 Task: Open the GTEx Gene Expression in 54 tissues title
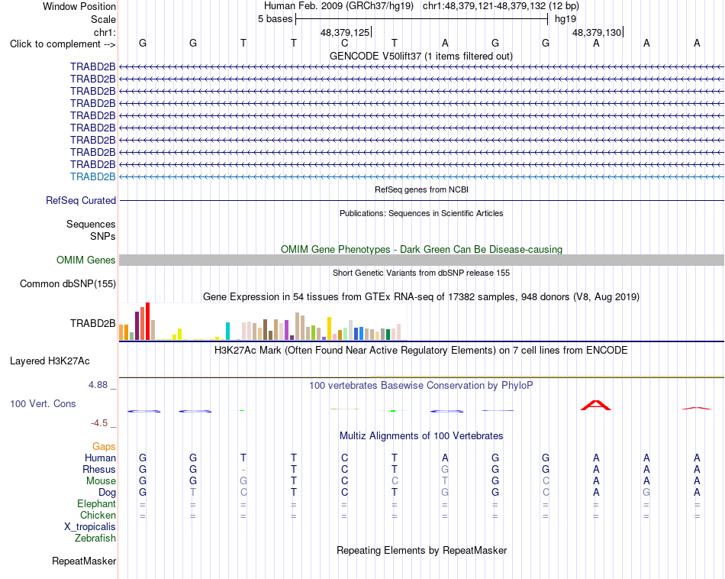[x=421, y=296]
